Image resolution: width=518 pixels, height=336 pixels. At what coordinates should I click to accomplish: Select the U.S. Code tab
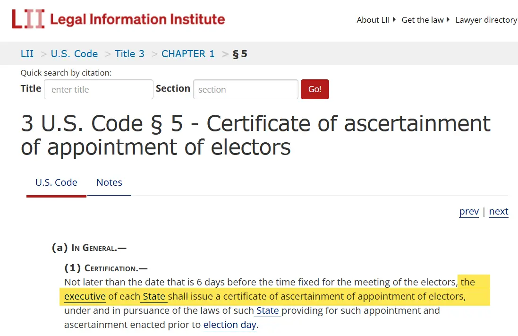coord(56,182)
